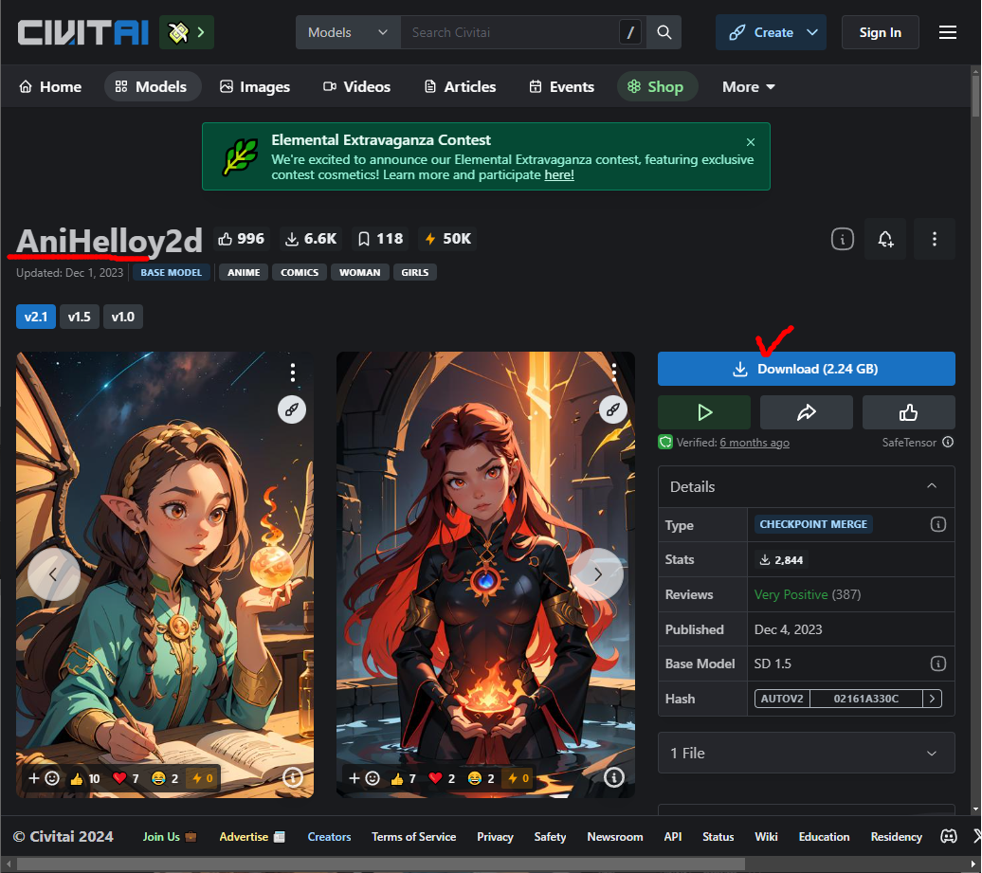
Task: Click previous image carousel arrow
Action: coord(54,574)
